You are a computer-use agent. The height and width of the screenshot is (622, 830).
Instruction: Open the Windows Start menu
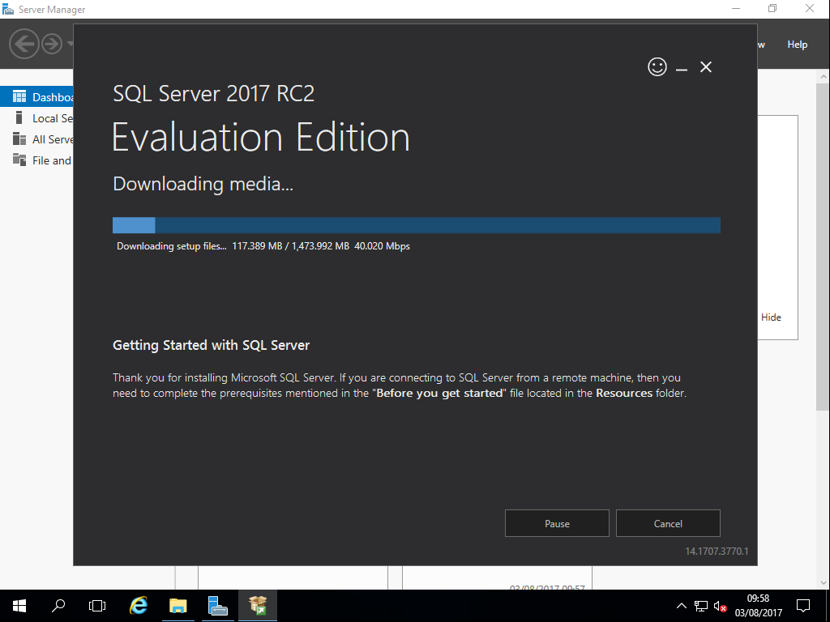tap(19, 606)
